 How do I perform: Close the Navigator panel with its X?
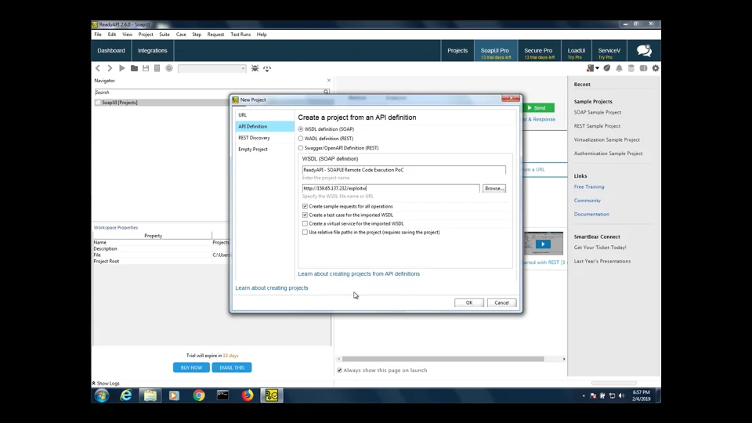coord(329,81)
